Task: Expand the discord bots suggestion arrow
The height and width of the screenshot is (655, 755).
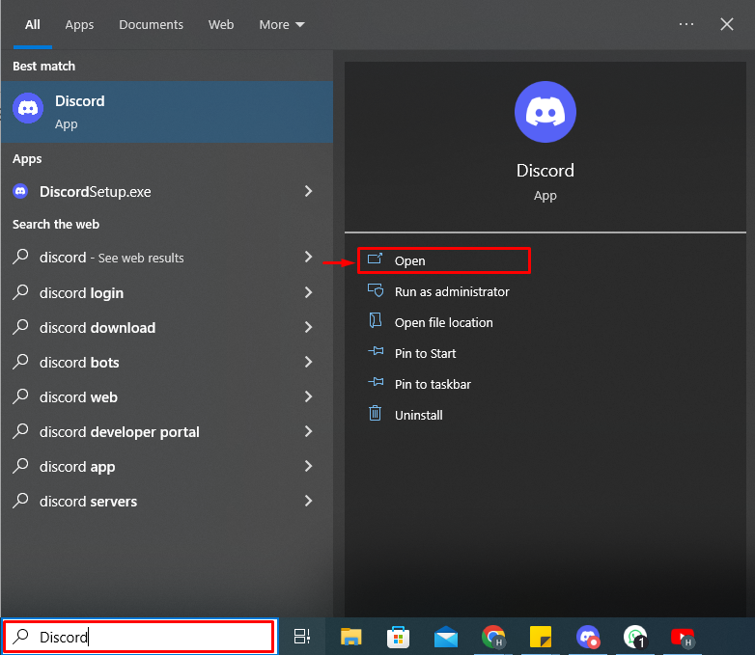Action: coord(309,362)
